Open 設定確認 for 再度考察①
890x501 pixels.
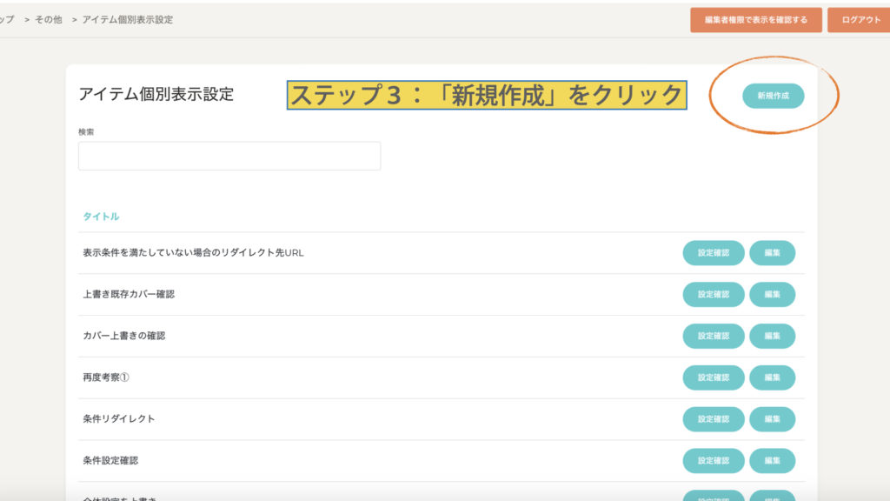point(713,377)
